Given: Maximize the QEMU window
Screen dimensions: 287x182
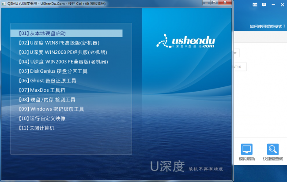Looking at the screenshot, I should tap(214, 3).
